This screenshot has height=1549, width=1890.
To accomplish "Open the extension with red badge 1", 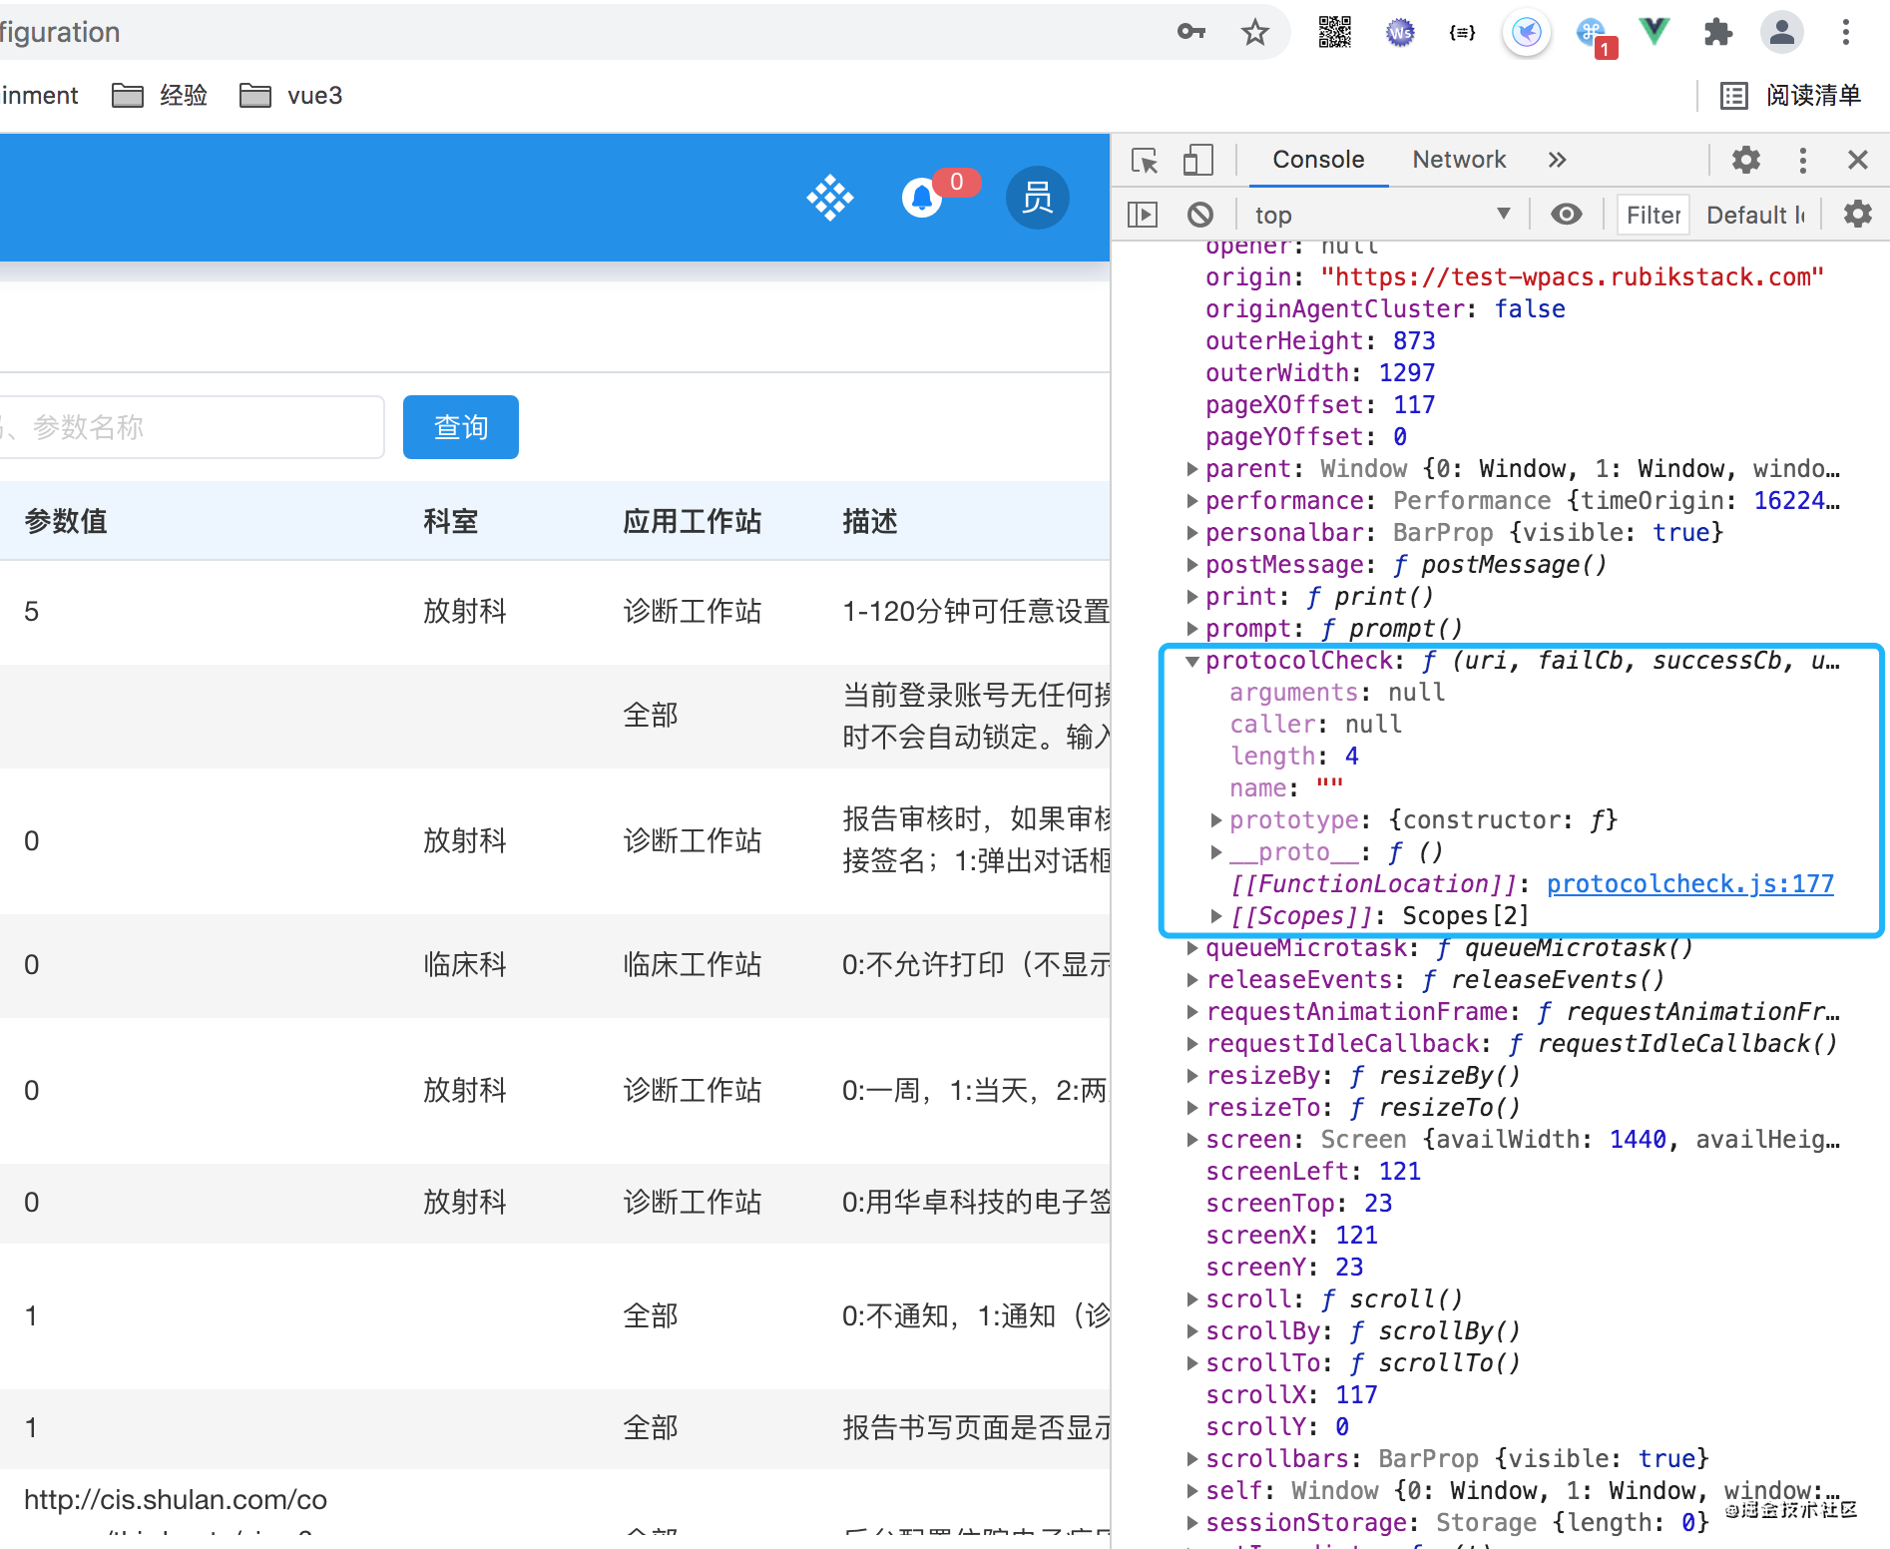I will pos(1595,37).
